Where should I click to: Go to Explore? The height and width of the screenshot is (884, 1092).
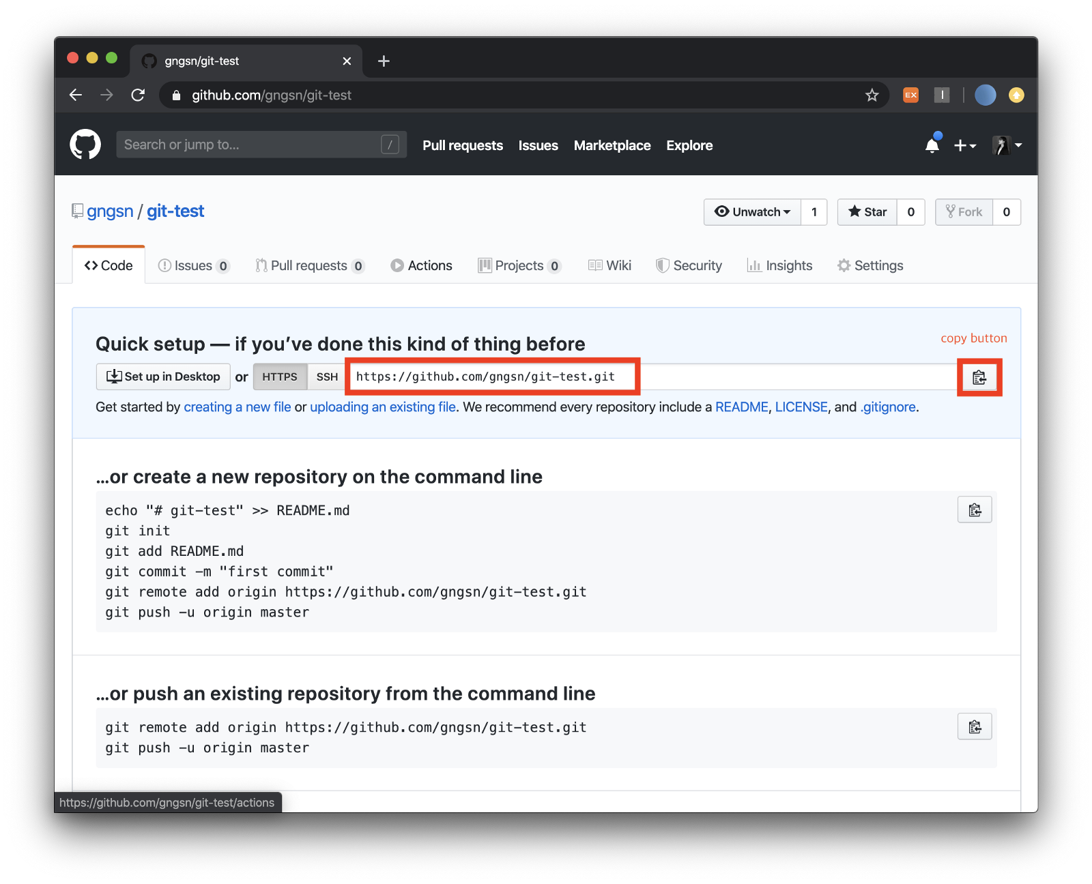click(x=689, y=145)
